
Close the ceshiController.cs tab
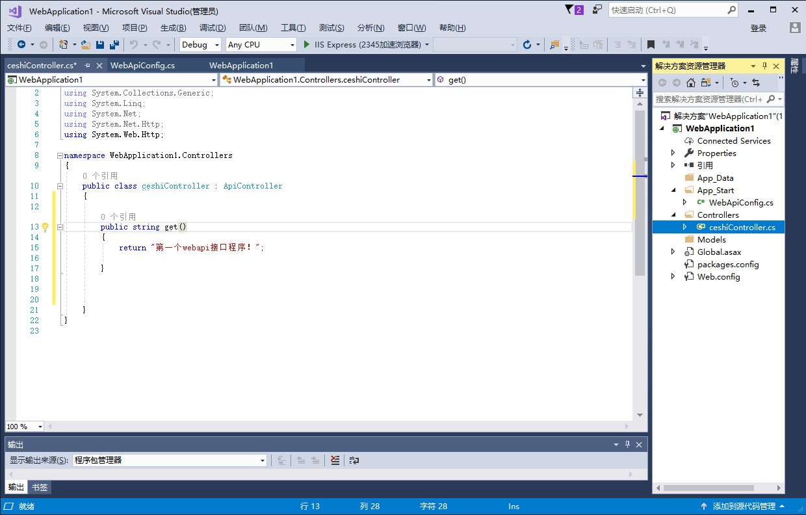[x=99, y=66]
